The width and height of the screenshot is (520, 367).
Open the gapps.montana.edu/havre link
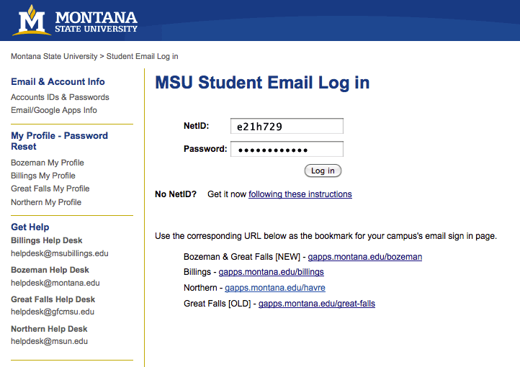tap(275, 288)
